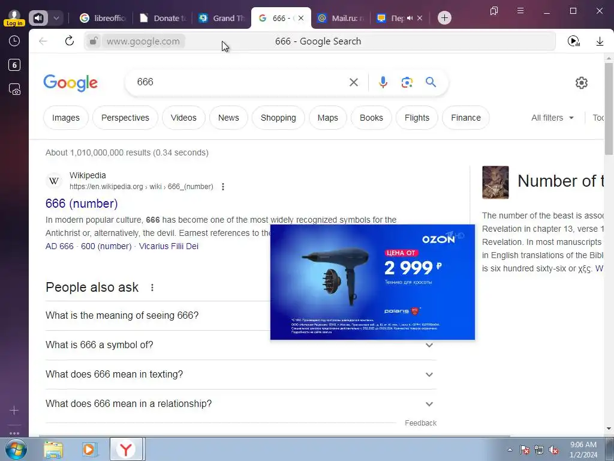614x461 pixels.
Task: Open three-dot menu beside People also ask
Action: (x=152, y=288)
